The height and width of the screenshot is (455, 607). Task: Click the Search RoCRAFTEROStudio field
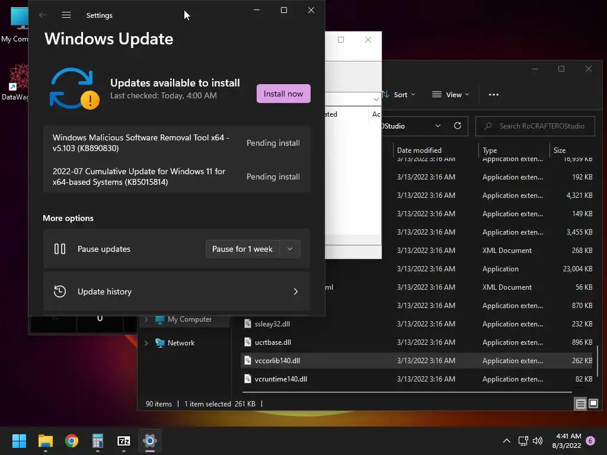(535, 126)
